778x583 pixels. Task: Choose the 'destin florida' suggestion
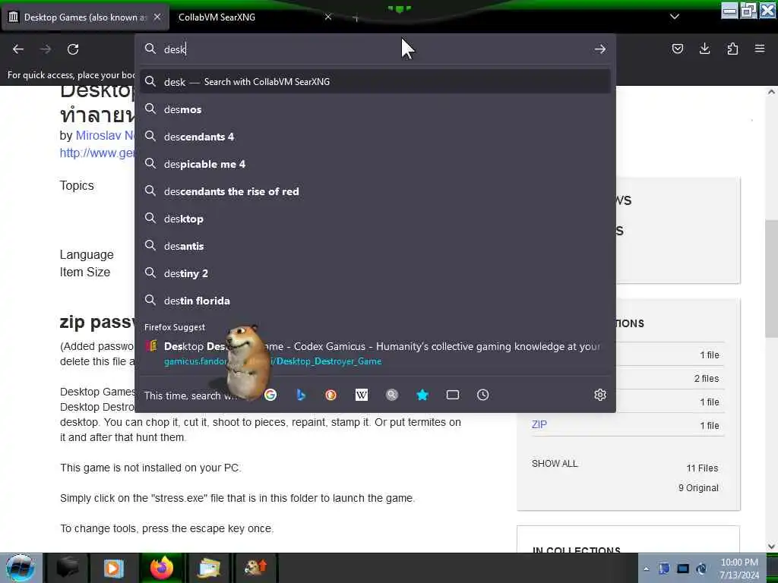(x=375, y=301)
